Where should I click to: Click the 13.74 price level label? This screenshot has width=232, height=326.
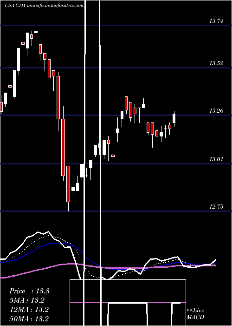pos(216,21)
